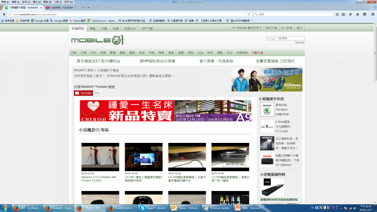Screen dimensions: 377x212
Task: Click the Firefox back arrow button
Action: (4, 15)
